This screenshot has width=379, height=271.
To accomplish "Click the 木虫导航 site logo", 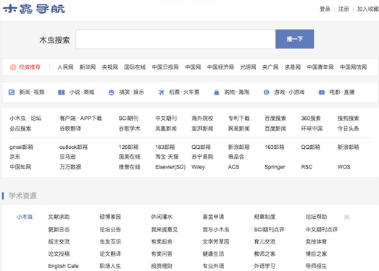I will [33, 9].
